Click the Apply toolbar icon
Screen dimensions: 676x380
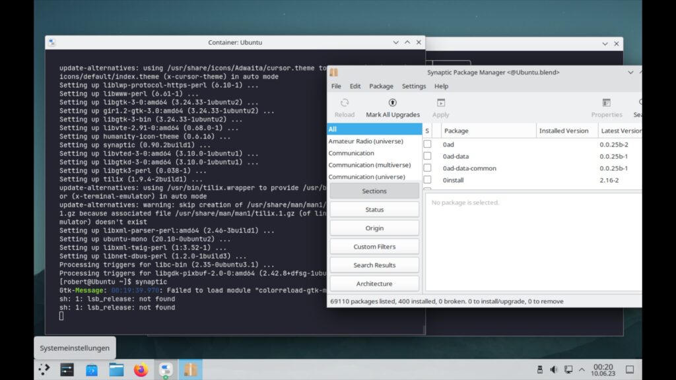[440, 103]
